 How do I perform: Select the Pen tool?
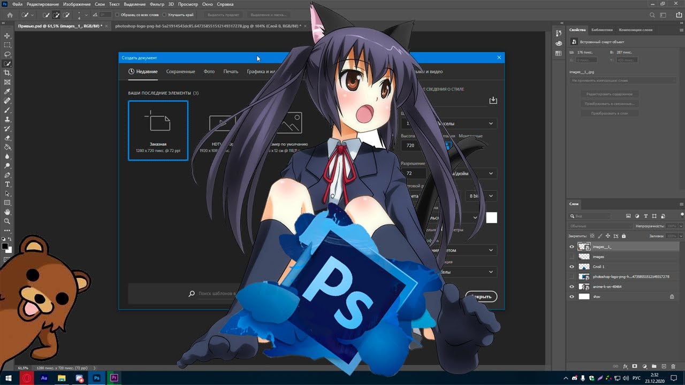click(7, 175)
